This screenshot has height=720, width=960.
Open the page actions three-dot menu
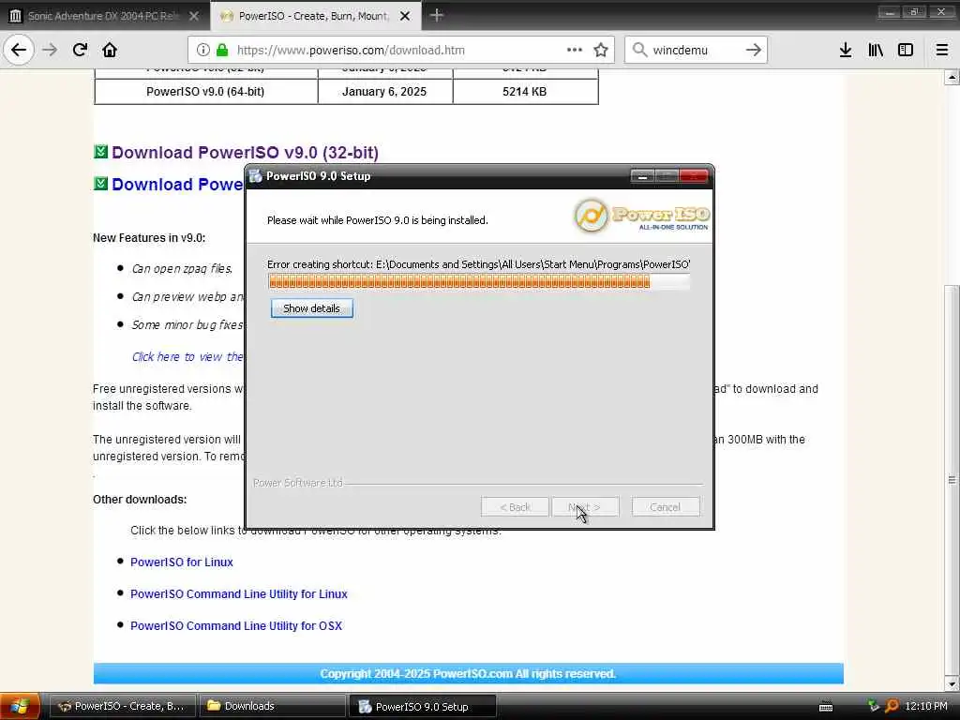pyautogui.click(x=575, y=50)
